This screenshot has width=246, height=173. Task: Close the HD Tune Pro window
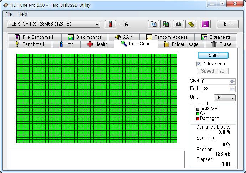(x=235, y=4)
